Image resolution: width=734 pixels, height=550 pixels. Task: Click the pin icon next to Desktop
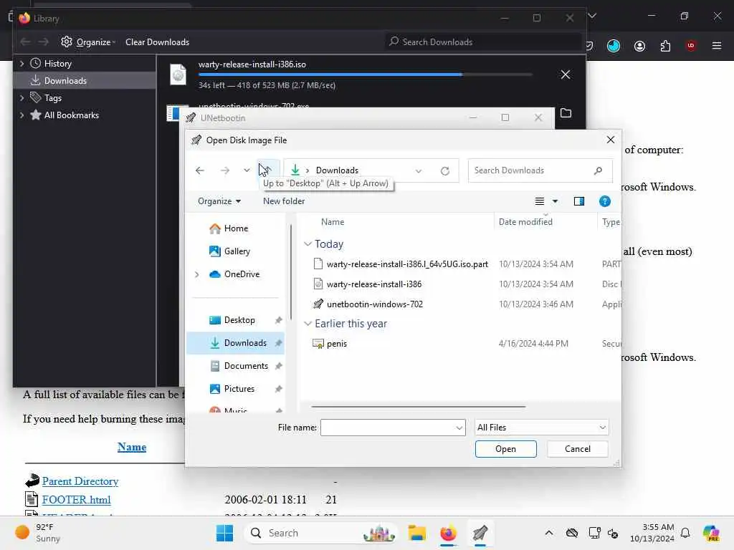[x=279, y=320]
